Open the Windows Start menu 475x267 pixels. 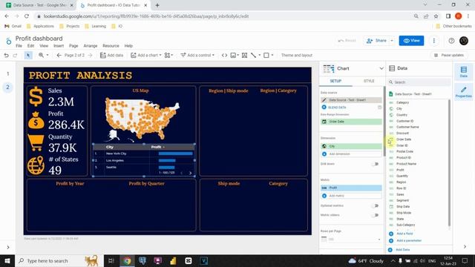click(x=7, y=260)
